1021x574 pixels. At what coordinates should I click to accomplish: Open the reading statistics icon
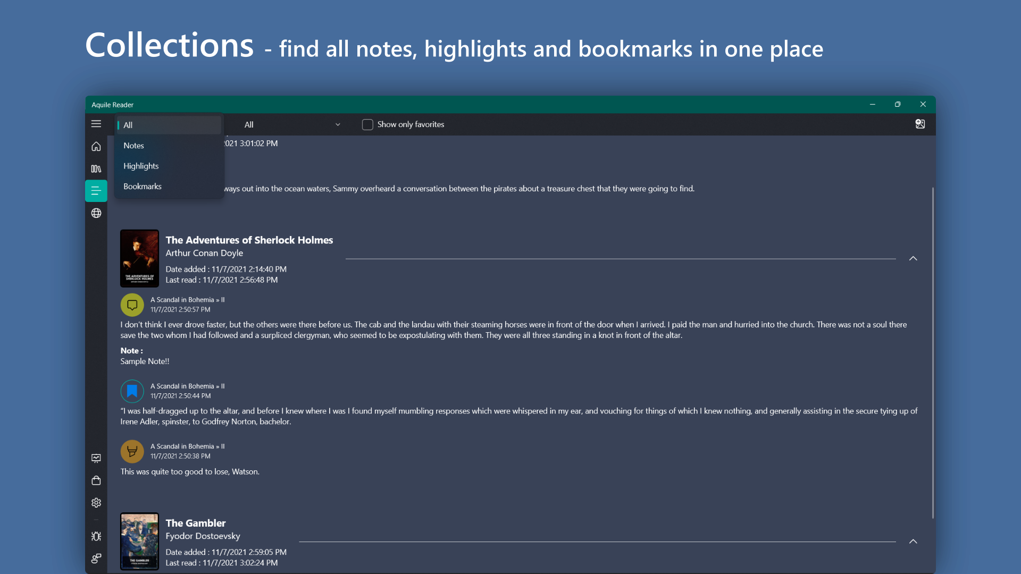click(x=96, y=458)
